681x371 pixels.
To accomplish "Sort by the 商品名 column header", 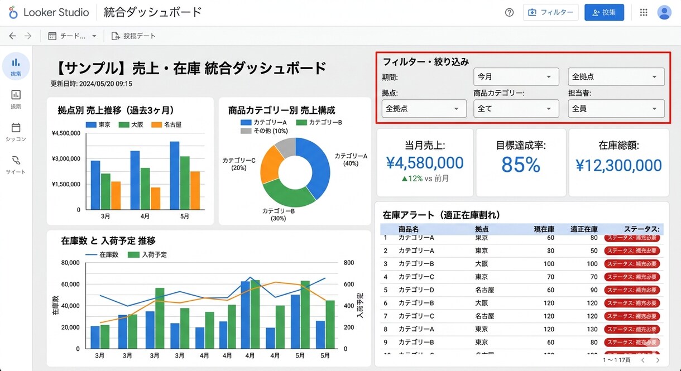I will [409, 229].
